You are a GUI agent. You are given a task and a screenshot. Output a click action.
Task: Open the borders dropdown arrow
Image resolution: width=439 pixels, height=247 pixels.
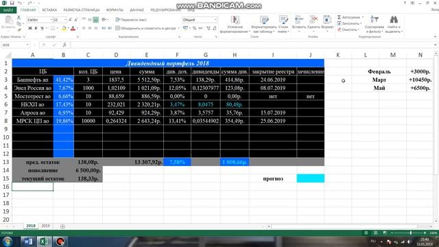pos(57,28)
